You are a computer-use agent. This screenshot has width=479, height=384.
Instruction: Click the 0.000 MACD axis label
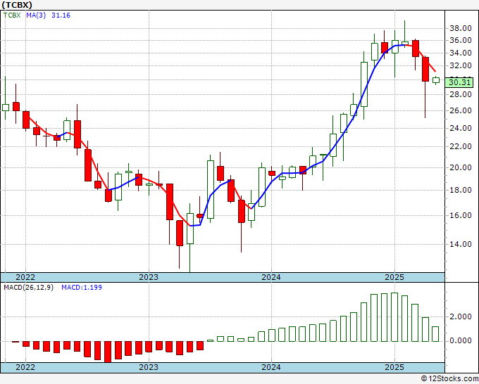(x=461, y=340)
